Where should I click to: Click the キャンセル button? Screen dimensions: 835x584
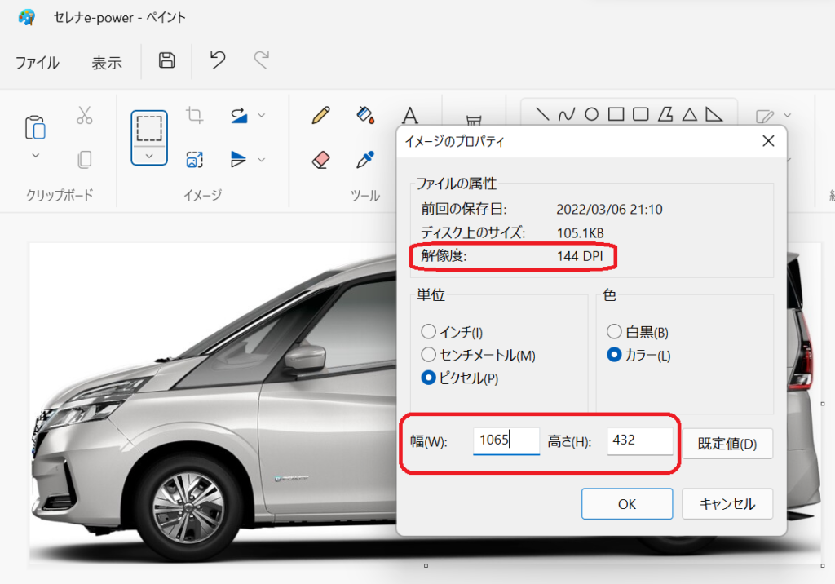[727, 503]
